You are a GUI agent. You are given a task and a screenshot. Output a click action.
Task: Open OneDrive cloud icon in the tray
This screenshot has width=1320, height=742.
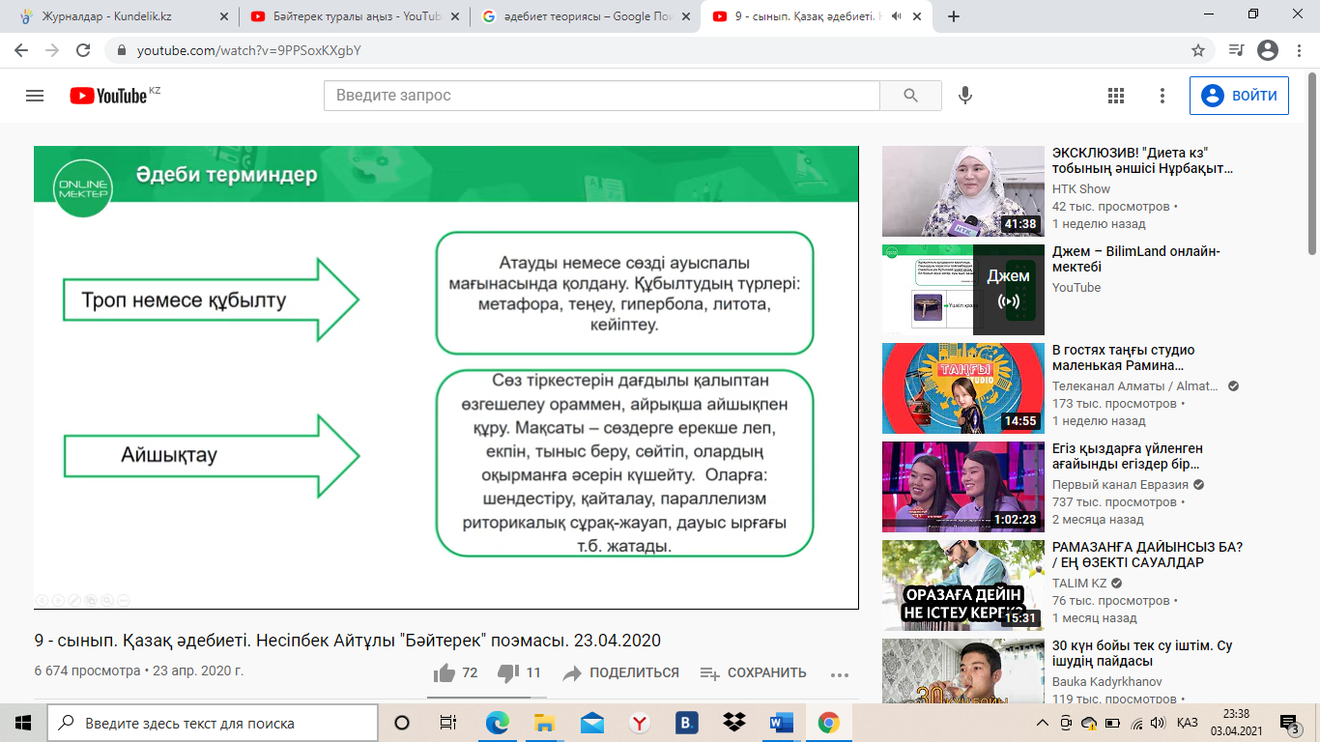pos(1089,723)
